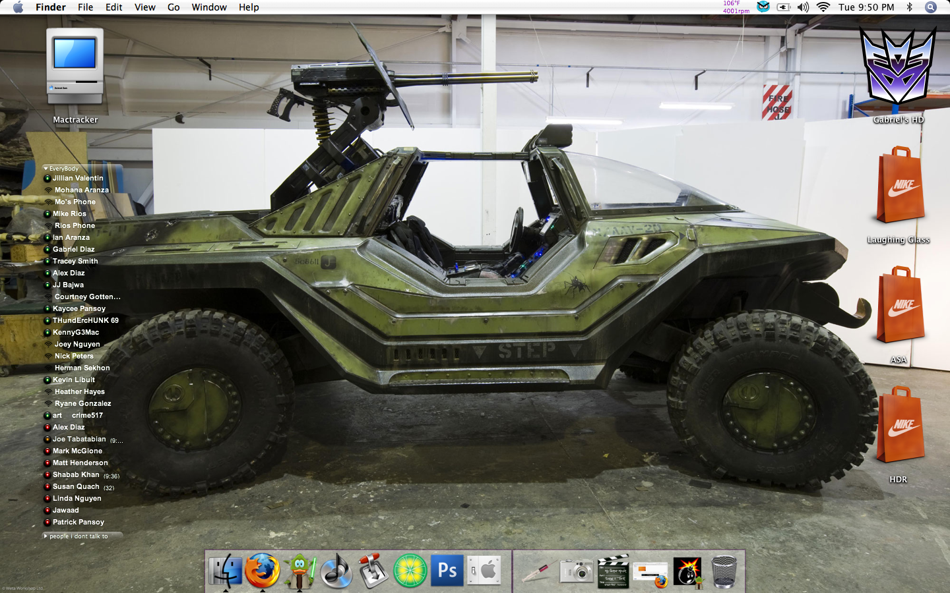
Task: Open the Mactracker desktop icon
Action: [x=75, y=66]
